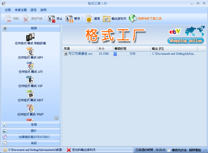Screen dimensions: 208x153
Task: Open the 佈景主題 menu
Action: [21, 10]
